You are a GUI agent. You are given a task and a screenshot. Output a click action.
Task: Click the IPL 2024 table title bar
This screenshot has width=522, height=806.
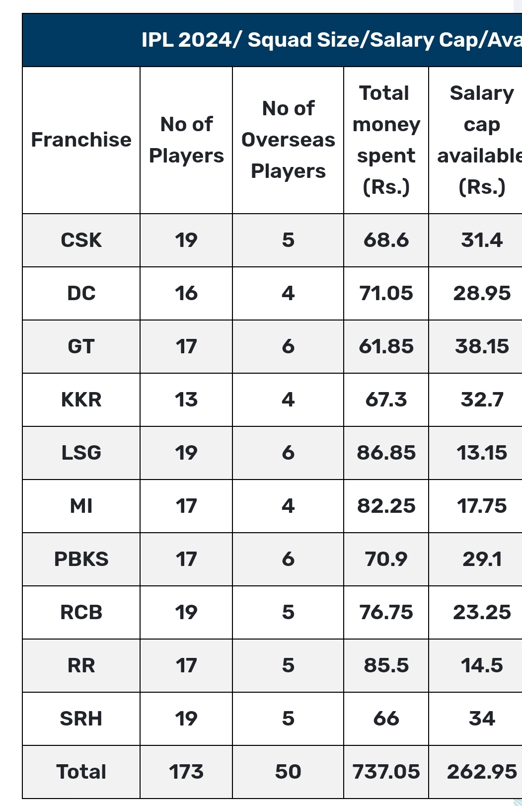point(272,40)
